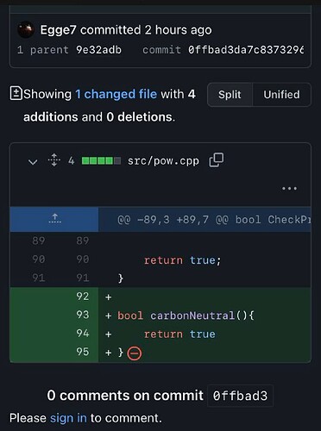This screenshot has height=431, width=321.
Task: Open the src/pow.cpp file name
Action: coord(163,160)
